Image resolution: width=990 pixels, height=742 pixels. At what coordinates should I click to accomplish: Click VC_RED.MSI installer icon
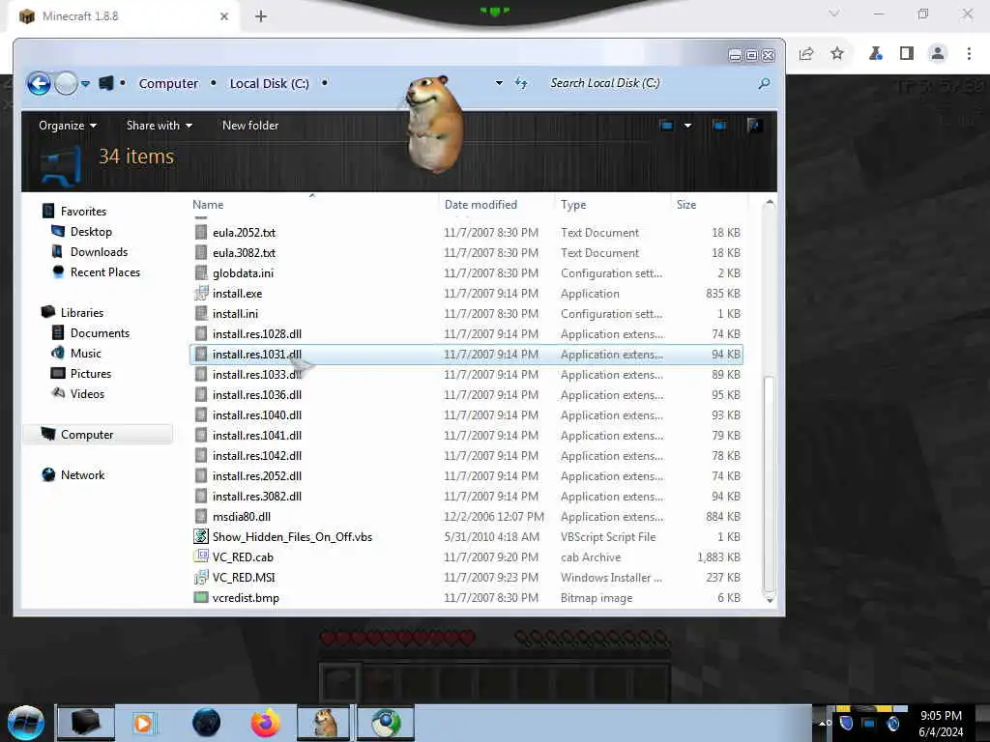(x=201, y=577)
